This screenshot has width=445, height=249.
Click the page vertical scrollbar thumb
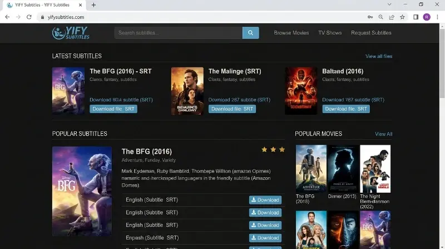(442, 63)
